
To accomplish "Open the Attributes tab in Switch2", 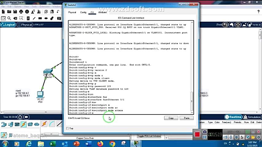I will click(102, 12).
